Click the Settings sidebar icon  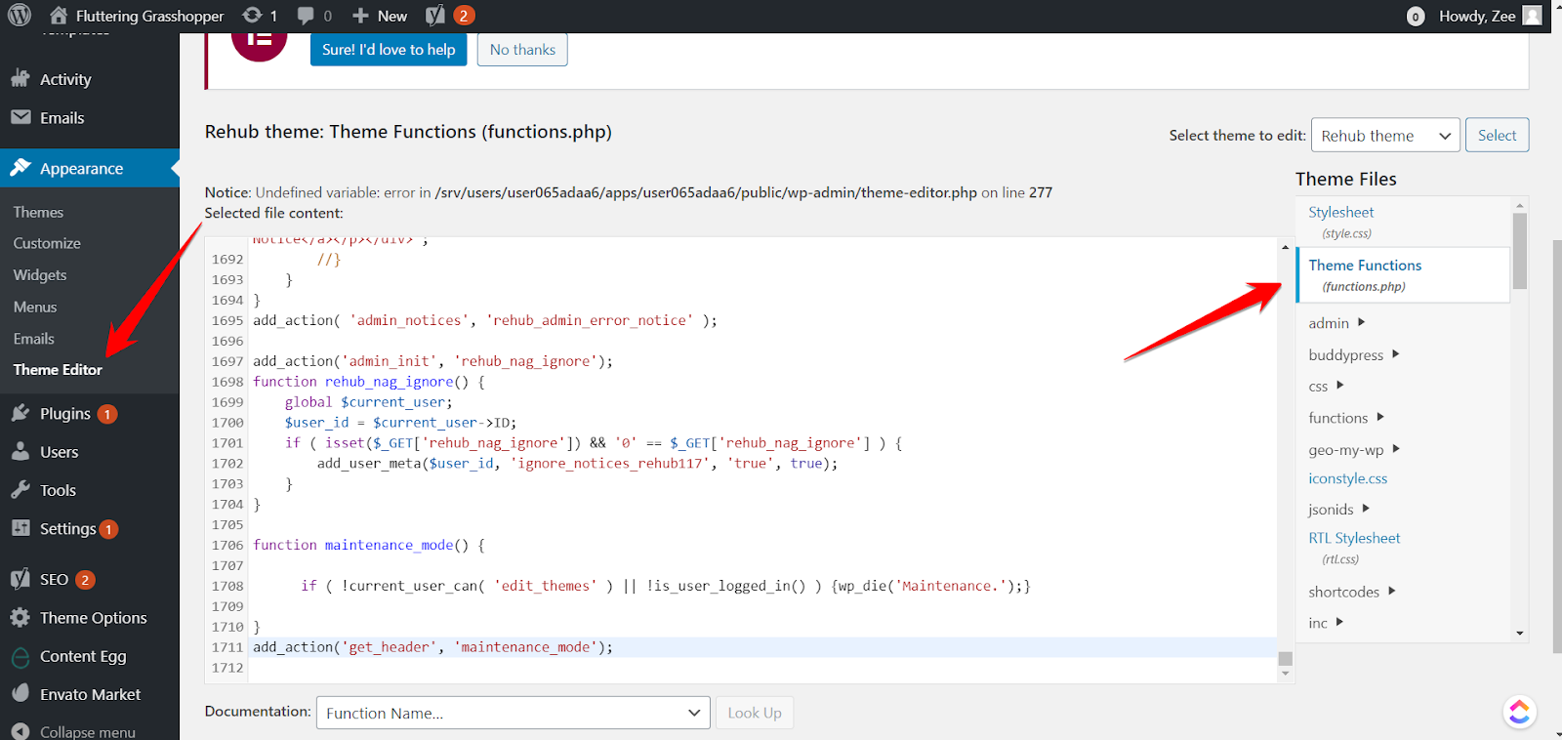[21, 528]
